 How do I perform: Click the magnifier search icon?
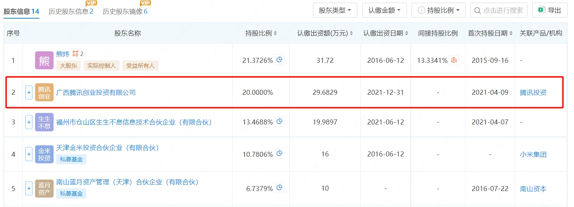pos(477,11)
